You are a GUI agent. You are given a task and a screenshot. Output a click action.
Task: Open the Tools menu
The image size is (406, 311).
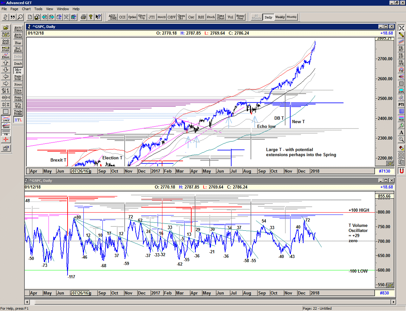tap(38, 9)
